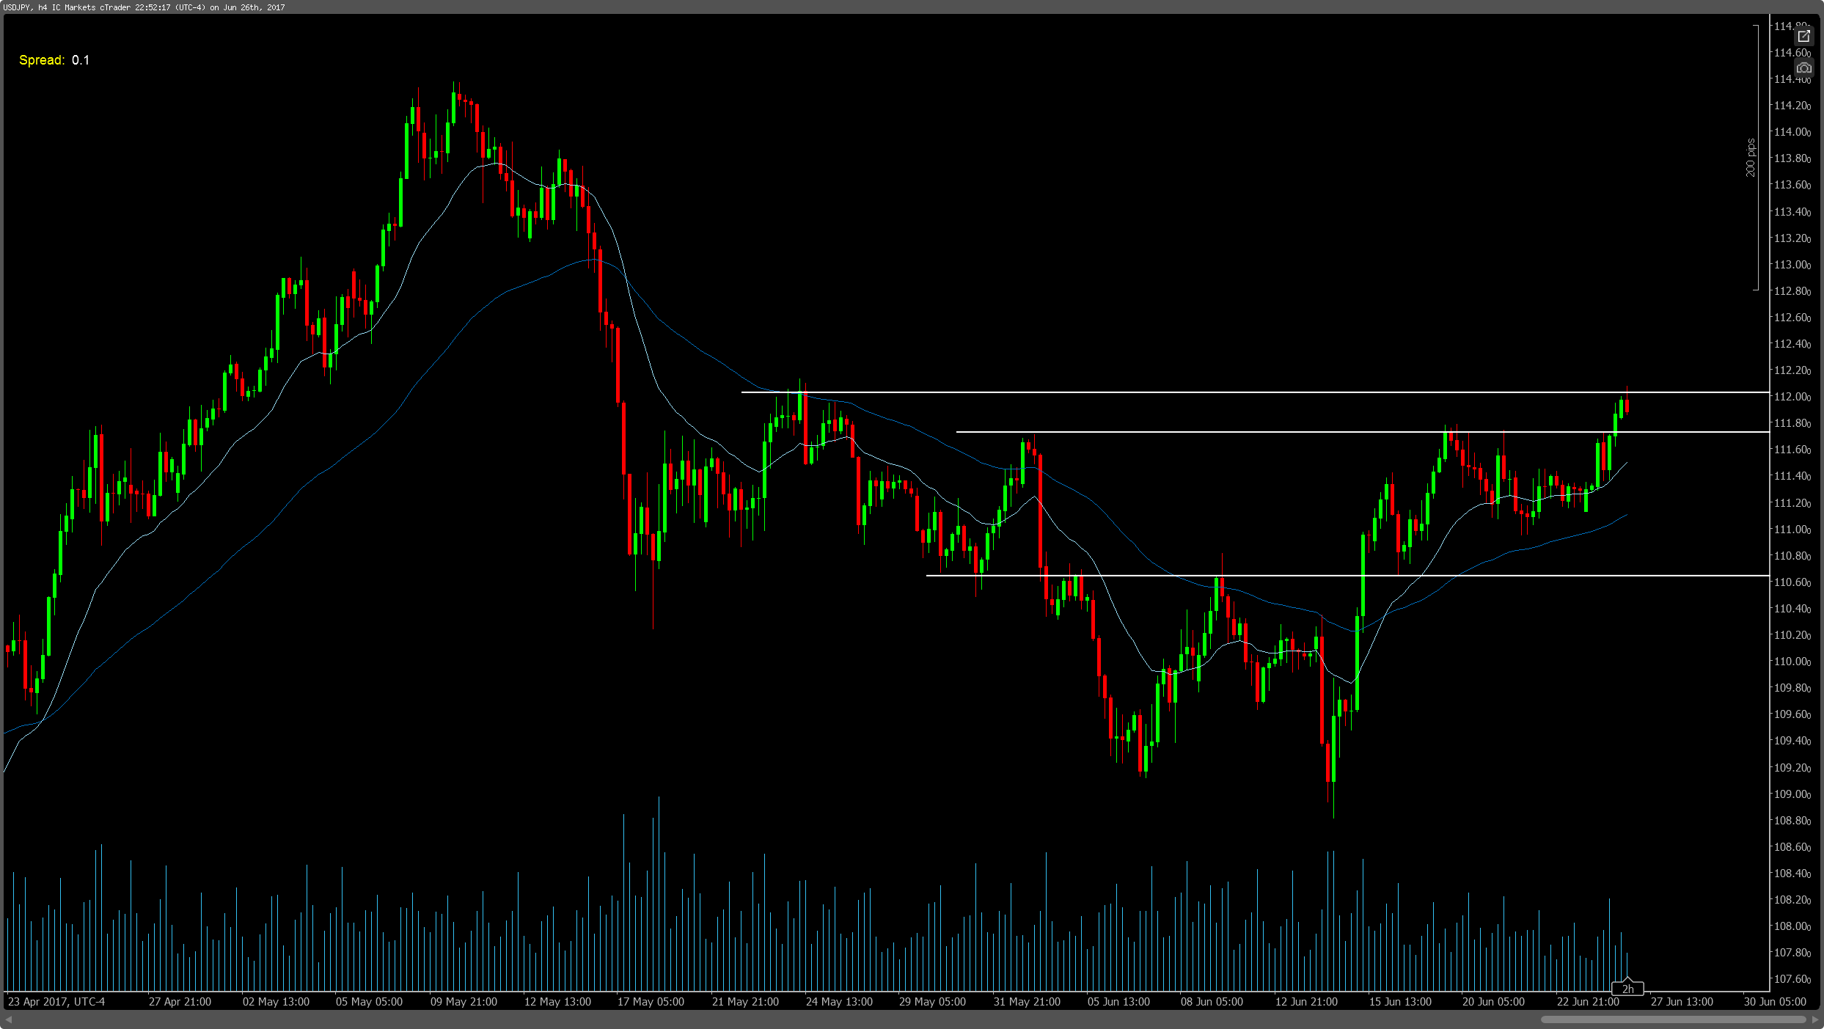Click the latest red candle near 112.00
The width and height of the screenshot is (1824, 1029).
1627,406
